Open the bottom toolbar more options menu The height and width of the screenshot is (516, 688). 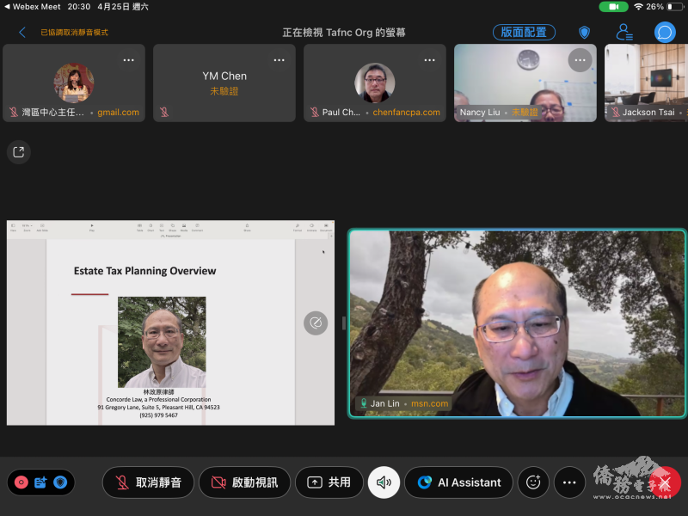[569, 482]
